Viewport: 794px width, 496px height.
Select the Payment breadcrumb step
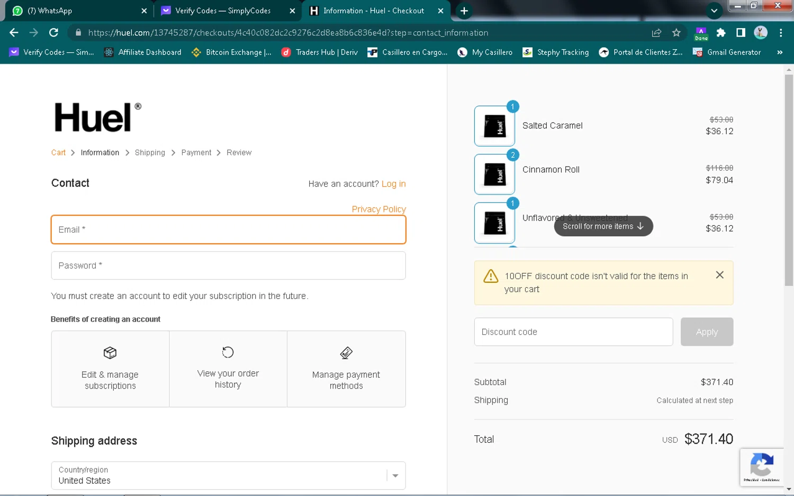point(196,152)
